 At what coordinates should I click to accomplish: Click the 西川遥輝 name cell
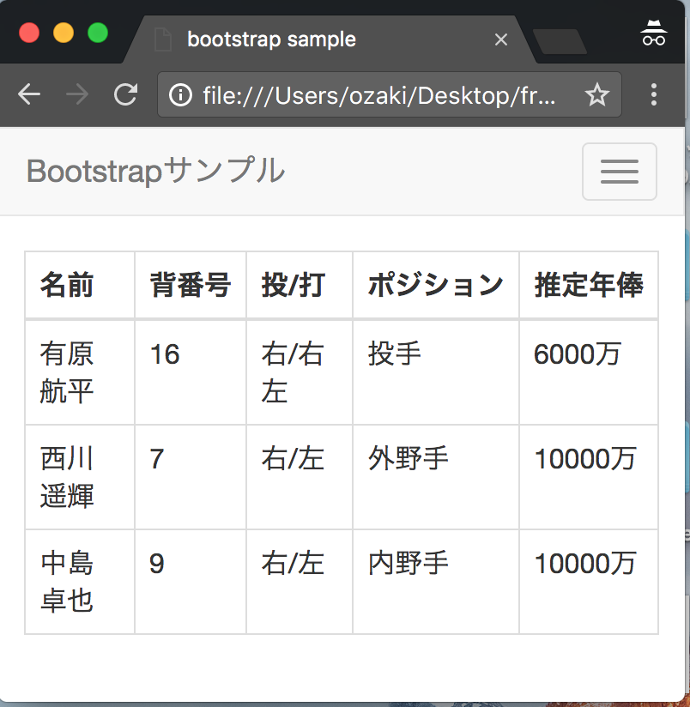point(80,477)
